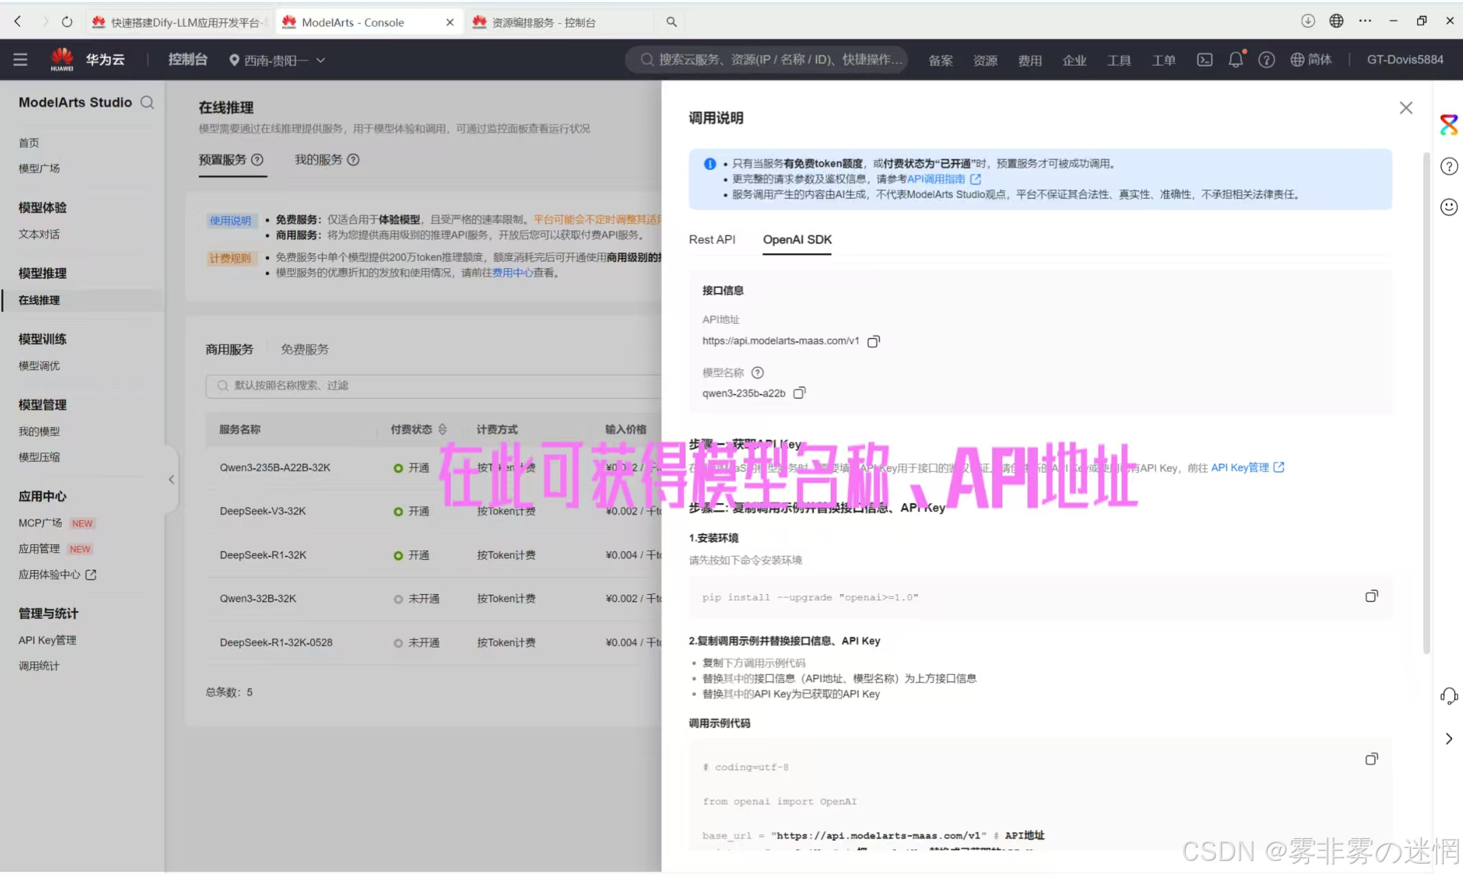
Task: Open the colorful assistant icon on right rail
Action: (1449, 125)
